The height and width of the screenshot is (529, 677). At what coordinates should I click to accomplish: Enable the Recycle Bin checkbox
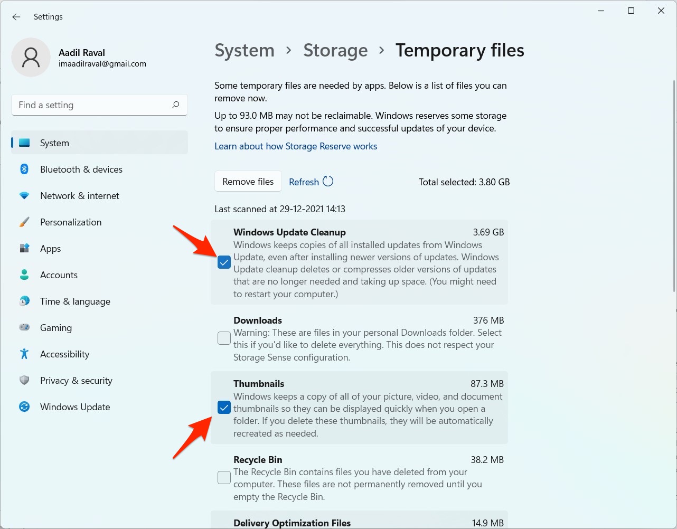click(x=224, y=478)
